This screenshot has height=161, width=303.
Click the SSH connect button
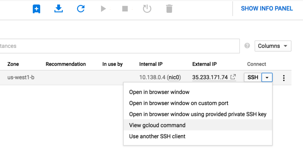coord(253,77)
